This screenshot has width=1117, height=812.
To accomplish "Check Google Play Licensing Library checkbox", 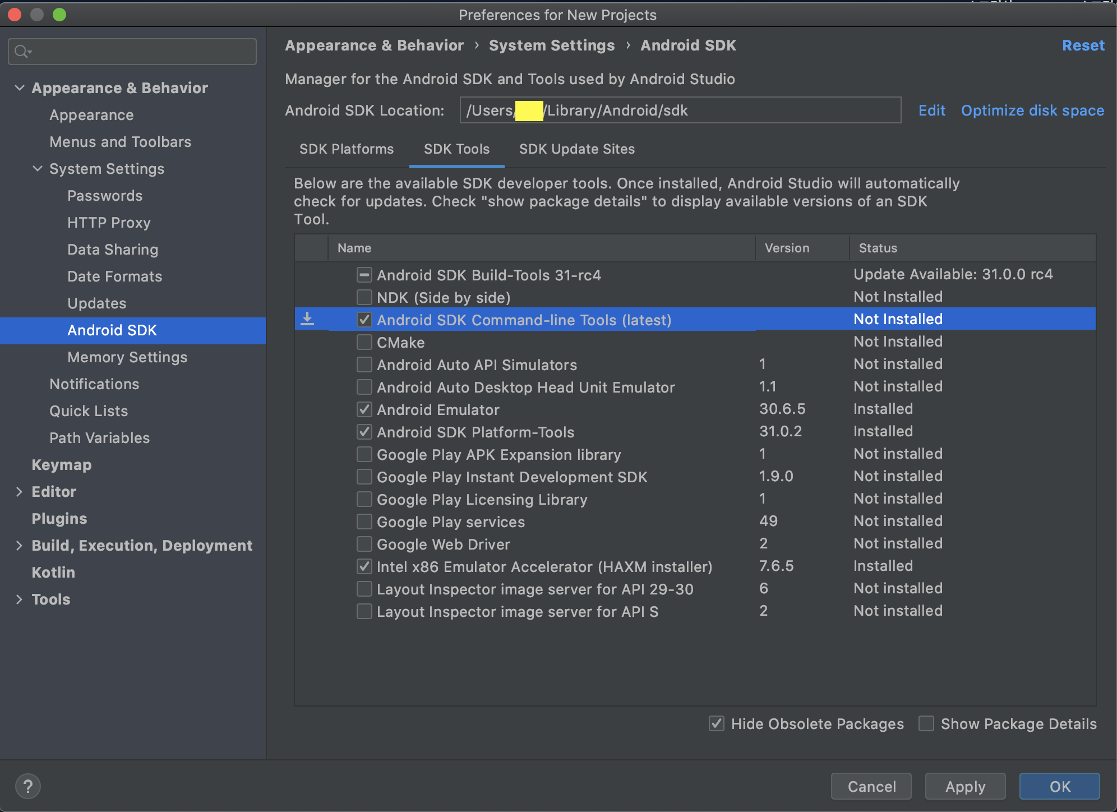I will (x=364, y=499).
